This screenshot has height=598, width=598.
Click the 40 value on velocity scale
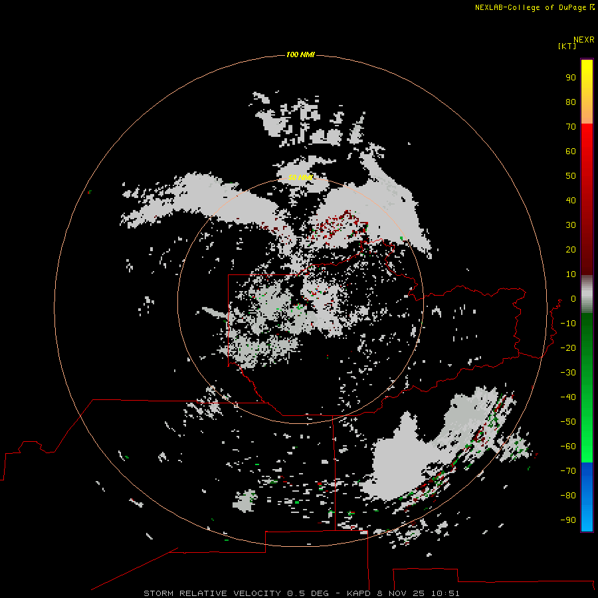pos(571,200)
